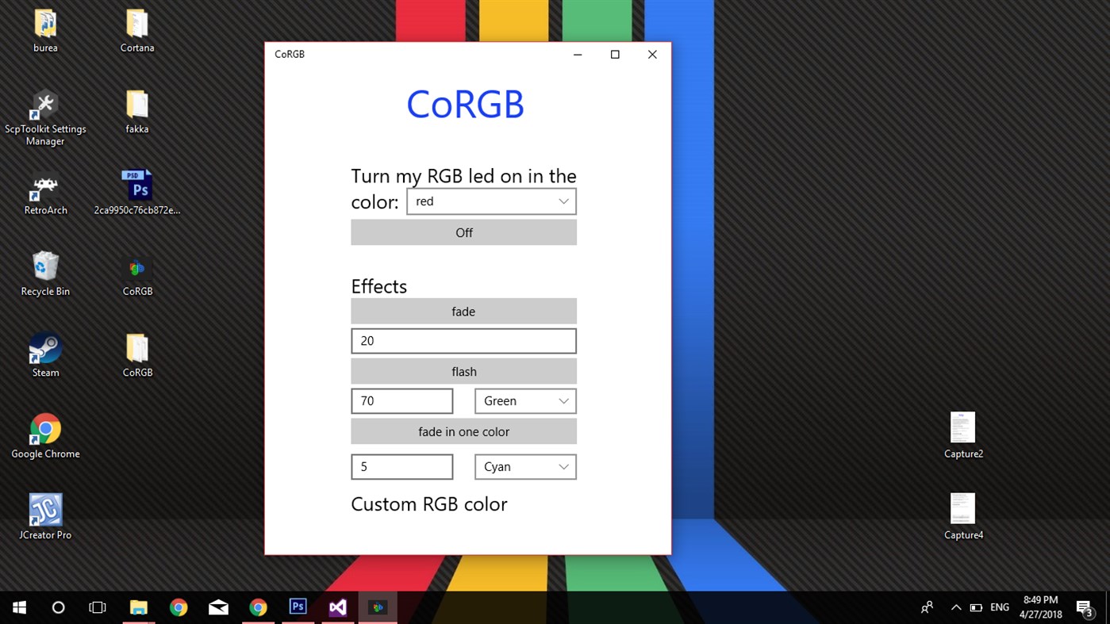Launch the CoRGB app from the desktop

pyautogui.click(x=136, y=270)
